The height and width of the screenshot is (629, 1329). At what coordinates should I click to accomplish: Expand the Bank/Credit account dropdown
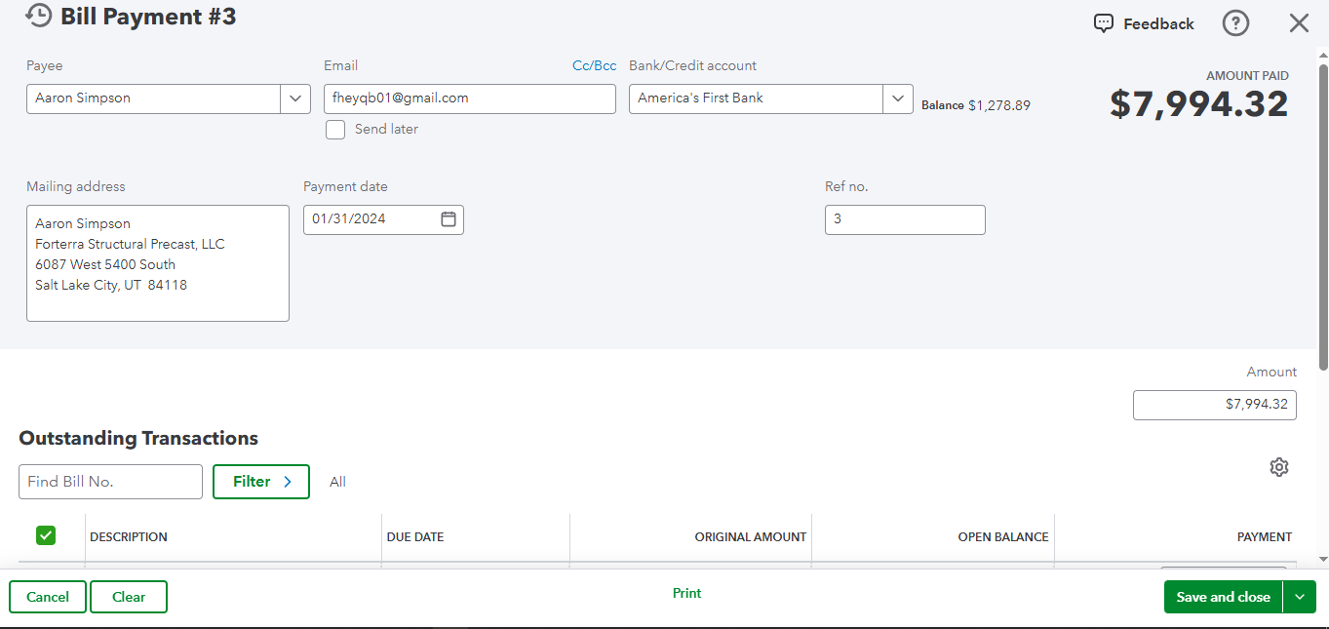tap(898, 98)
